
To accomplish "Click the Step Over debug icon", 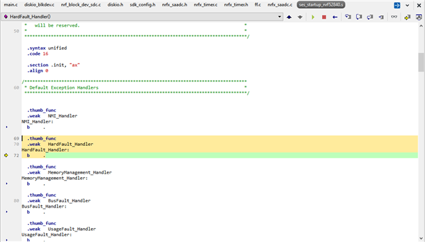I will point(359,17).
